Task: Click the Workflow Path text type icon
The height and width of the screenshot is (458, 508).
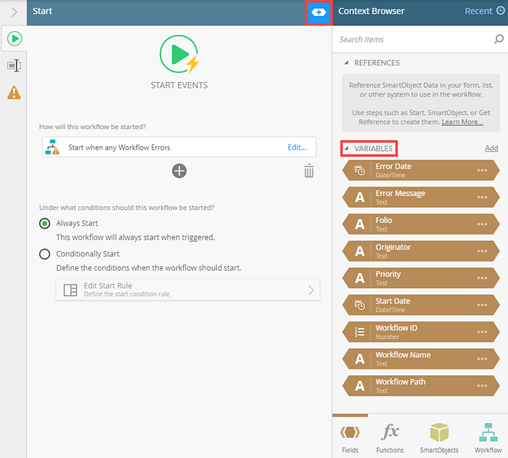Action: [360, 385]
